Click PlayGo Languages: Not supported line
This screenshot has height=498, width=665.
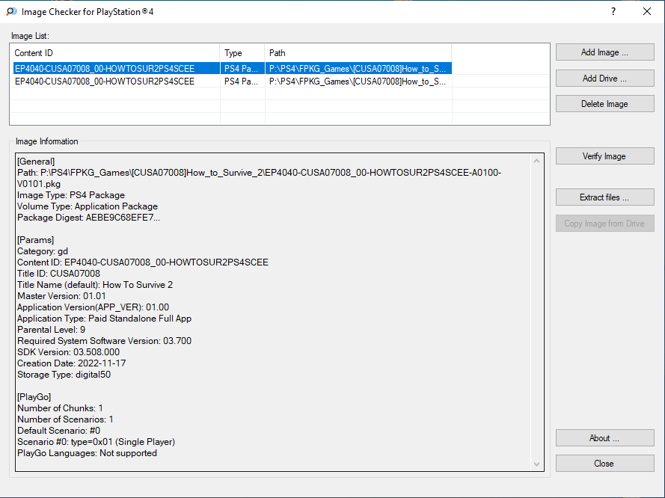(x=87, y=453)
